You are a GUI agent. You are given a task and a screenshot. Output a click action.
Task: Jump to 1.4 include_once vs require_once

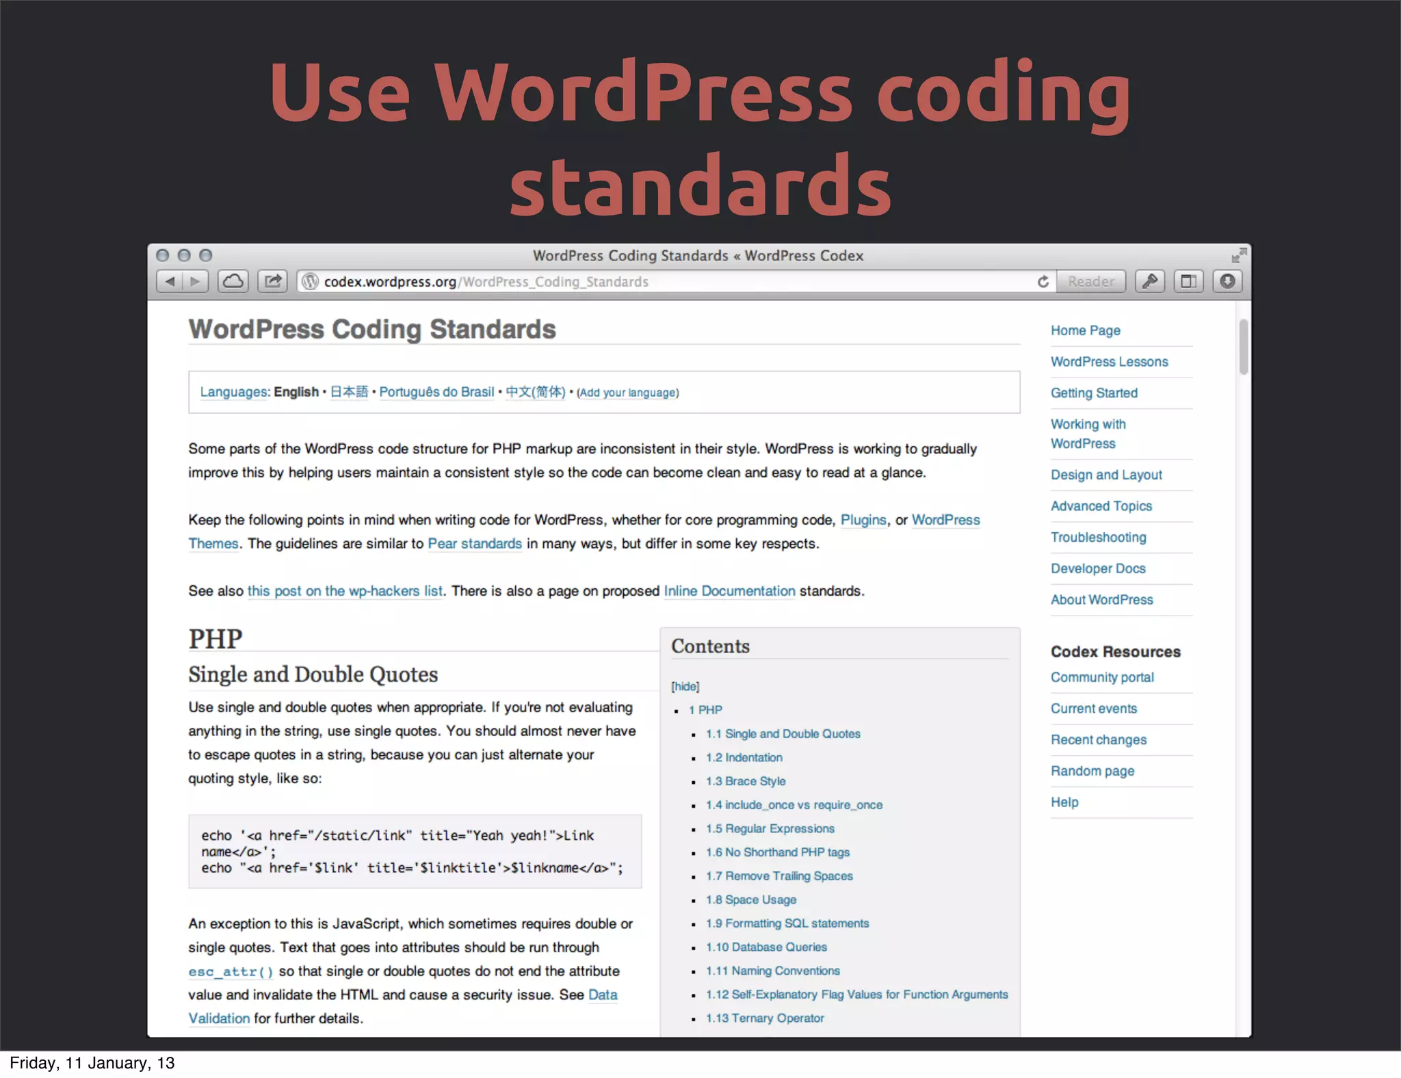[794, 805]
